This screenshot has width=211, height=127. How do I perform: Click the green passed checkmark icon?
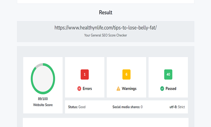click(162, 89)
